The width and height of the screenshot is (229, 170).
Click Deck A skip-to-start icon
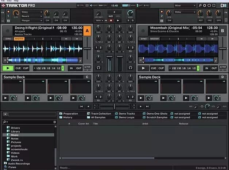(5, 60)
